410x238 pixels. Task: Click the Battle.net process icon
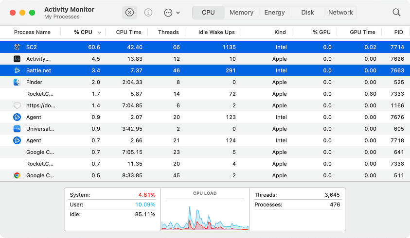17,70
